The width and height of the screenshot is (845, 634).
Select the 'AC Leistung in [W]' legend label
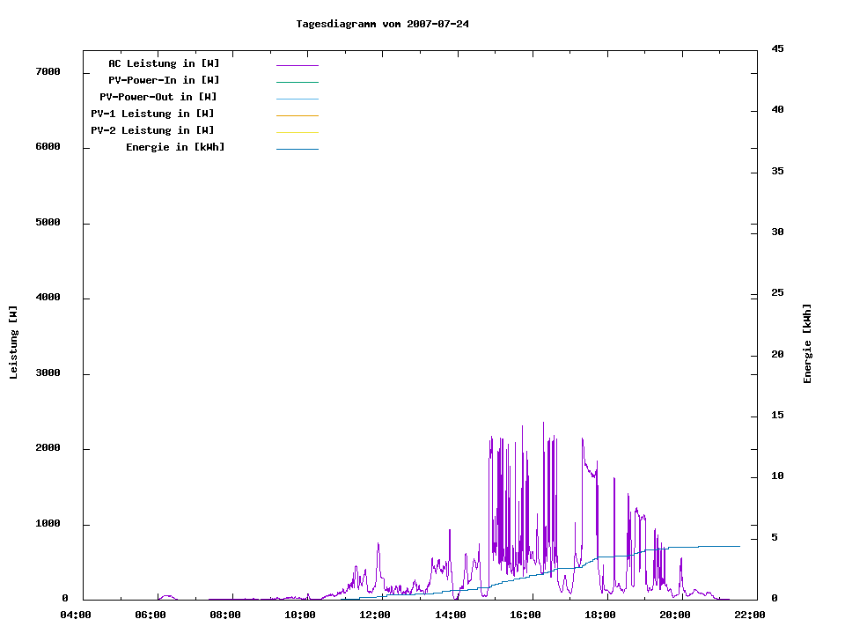click(x=164, y=63)
